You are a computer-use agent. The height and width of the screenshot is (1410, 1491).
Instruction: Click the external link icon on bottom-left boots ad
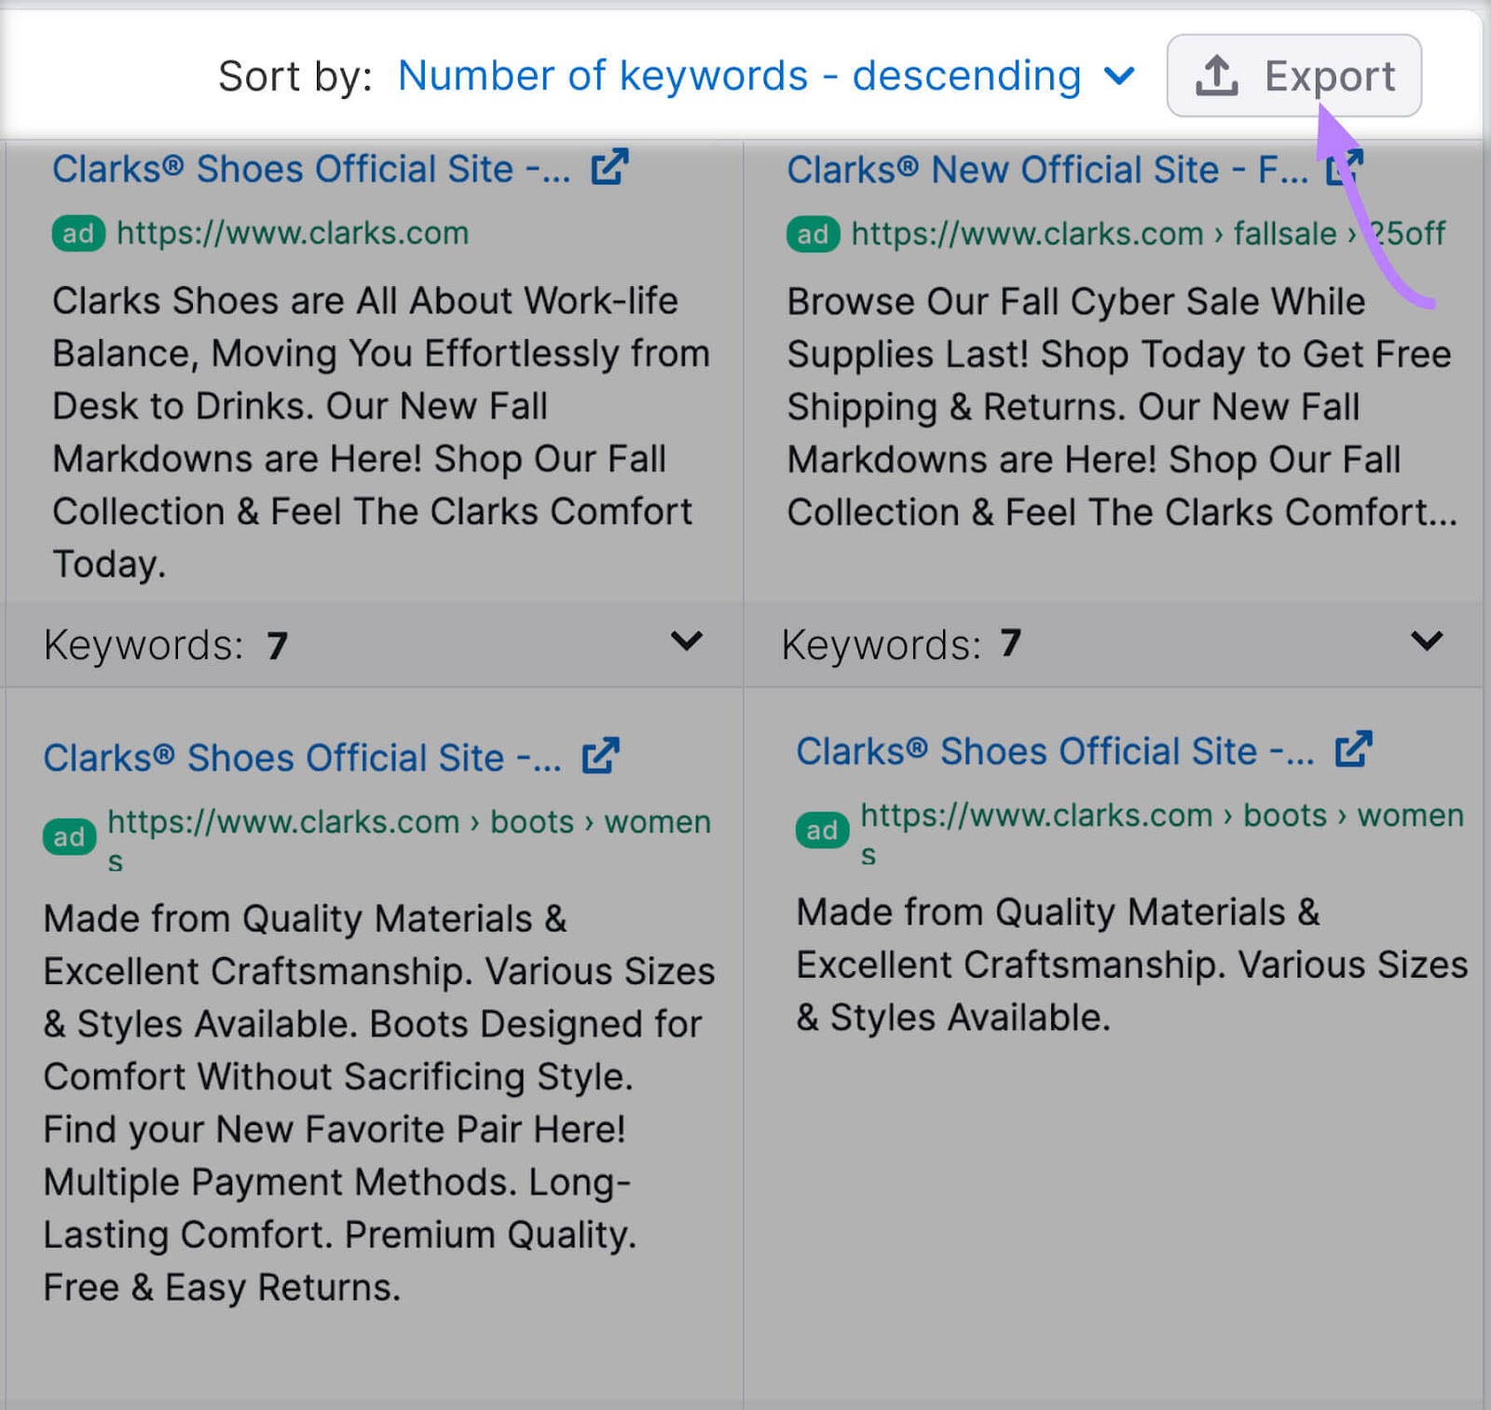pos(601,754)
